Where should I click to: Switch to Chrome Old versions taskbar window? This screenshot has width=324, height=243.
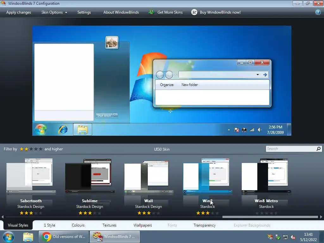tap(63, 237)
